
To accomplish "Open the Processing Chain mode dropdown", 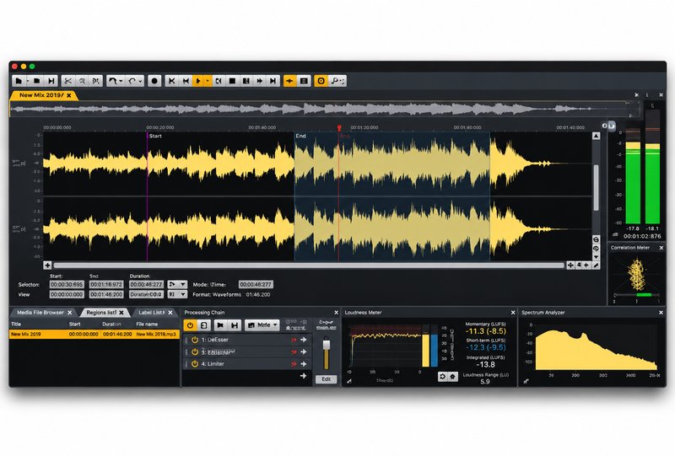I will tap(262, 325).
